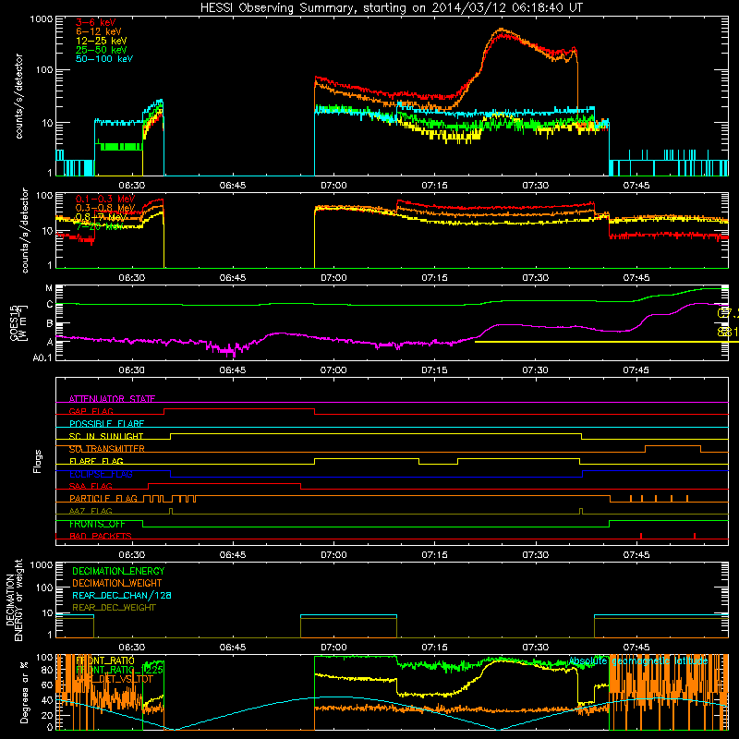Click the C class label on GOES axis

[x=50, y=305]
